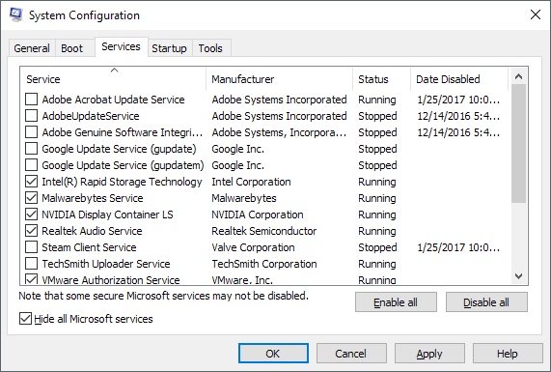
Task: Open Help for System Configuration
Action: 508,354
